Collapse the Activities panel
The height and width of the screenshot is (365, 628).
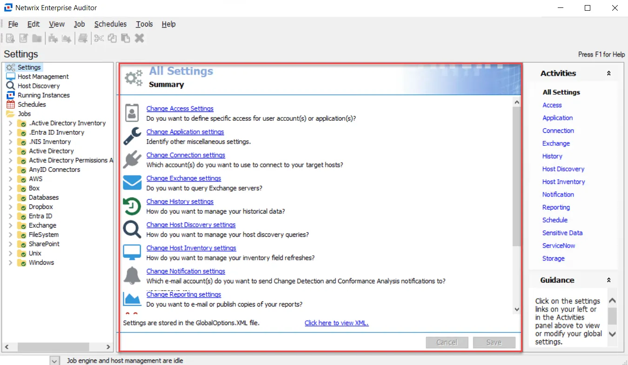(x=608, y=73)
